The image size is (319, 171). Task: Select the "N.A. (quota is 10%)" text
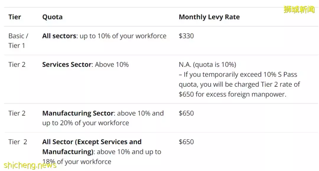(207, 65)
